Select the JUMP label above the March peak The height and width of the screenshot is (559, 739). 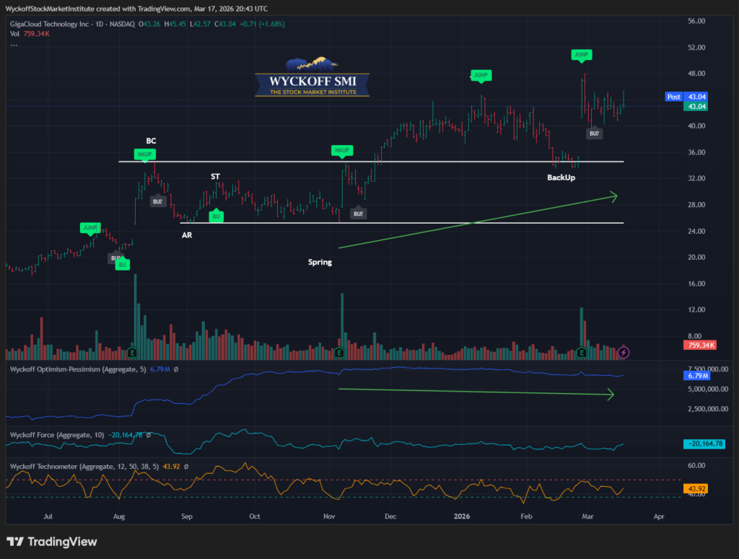pyautogui.click(x=581, y=54)
